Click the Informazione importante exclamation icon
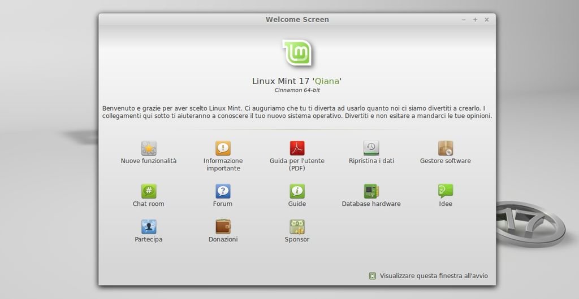579x299 pixels. tap(223, 148)
